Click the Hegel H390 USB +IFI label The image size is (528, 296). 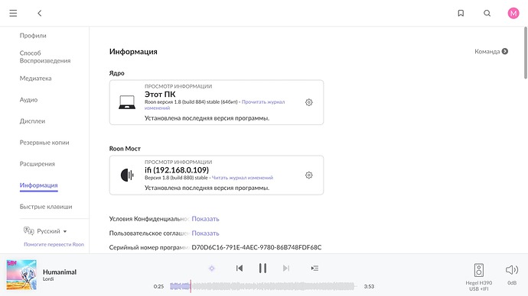[x=479, y=286]
